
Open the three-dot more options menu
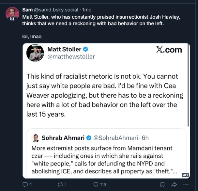187,184
